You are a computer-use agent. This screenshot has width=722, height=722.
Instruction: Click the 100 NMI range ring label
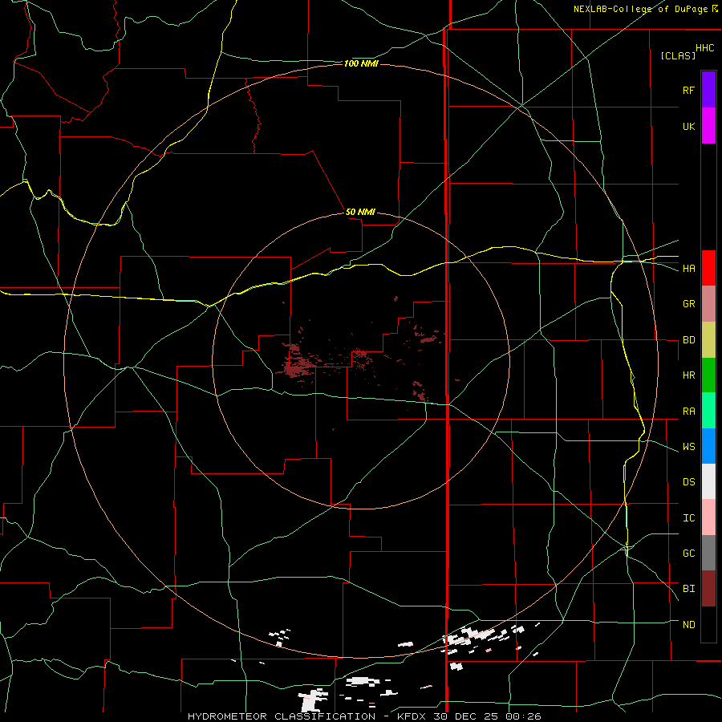coord(361,63)
